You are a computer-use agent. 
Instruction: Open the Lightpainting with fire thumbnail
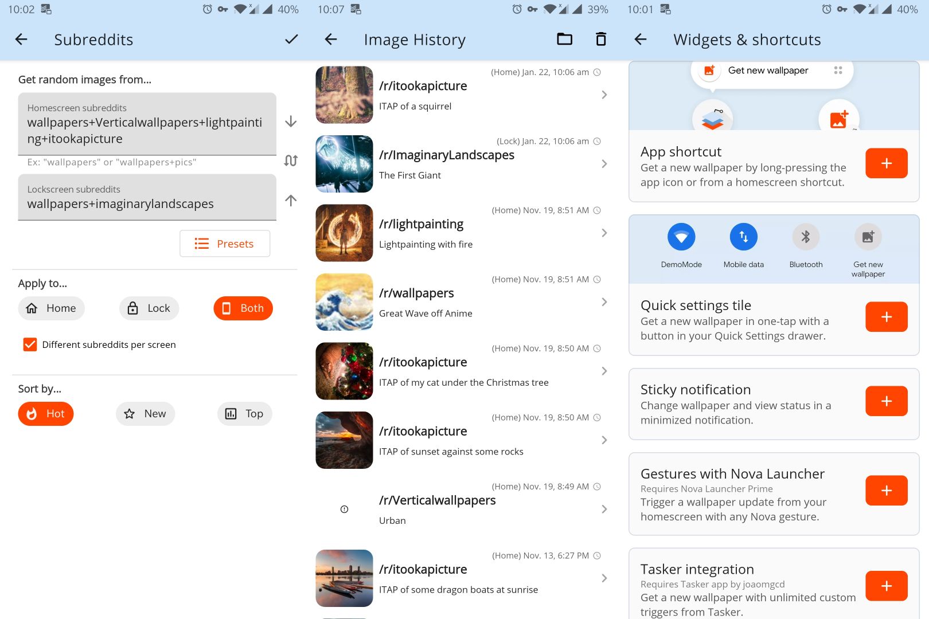(x=344, y=233)
